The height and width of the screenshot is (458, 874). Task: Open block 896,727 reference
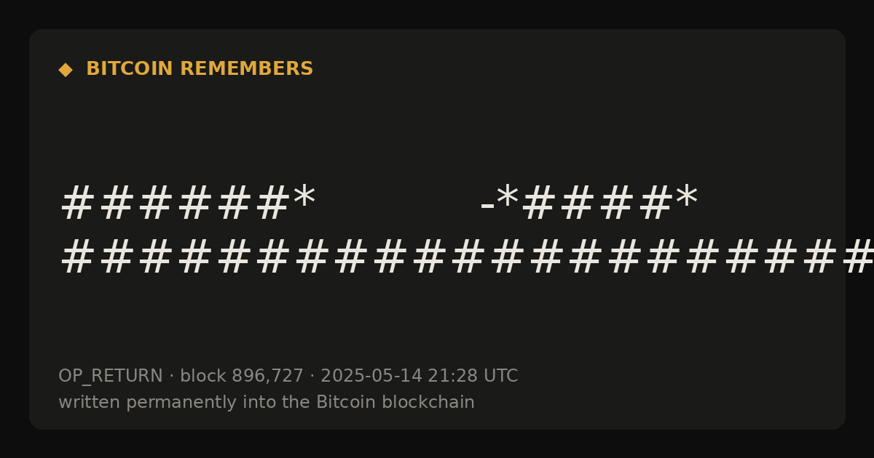(x=242, y=377)
